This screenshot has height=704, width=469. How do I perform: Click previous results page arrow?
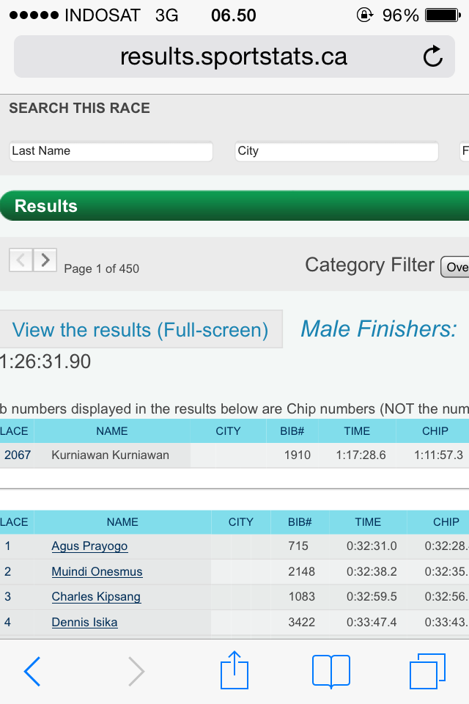click(21, 260)
